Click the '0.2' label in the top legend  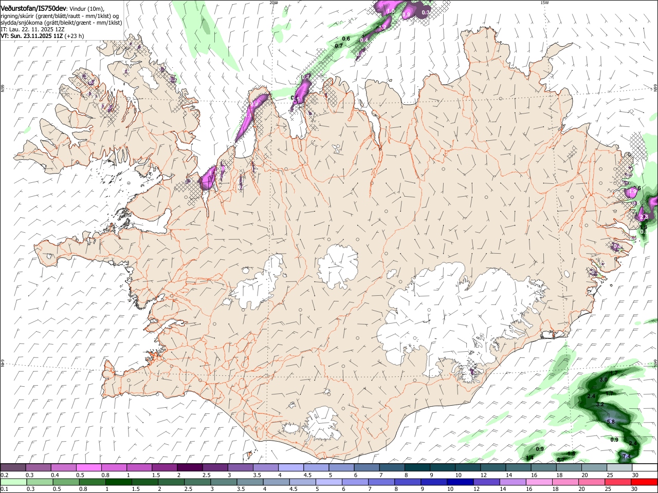click(x=4, y=475)
